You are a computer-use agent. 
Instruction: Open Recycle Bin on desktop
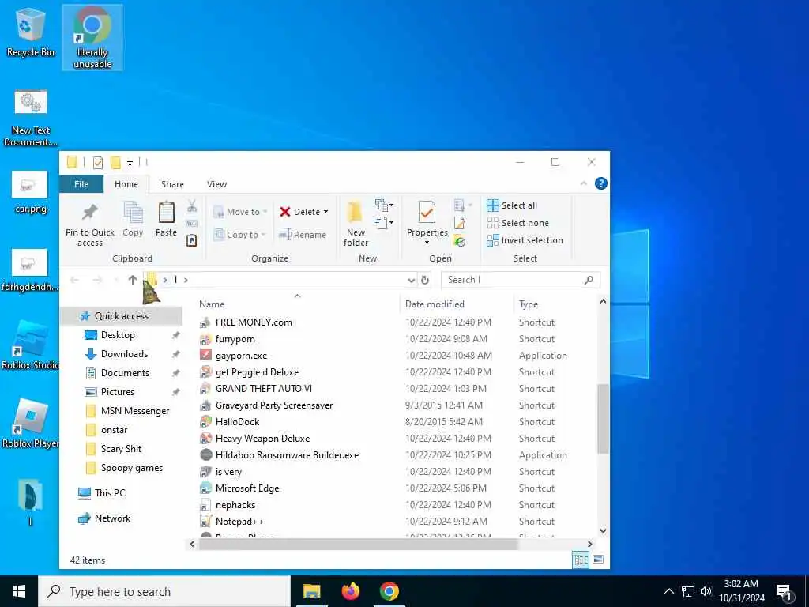pos(31,32)
